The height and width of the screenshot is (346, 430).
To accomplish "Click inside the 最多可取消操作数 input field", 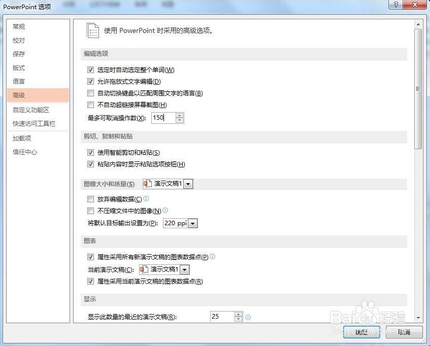I will (x=162, y=117).
